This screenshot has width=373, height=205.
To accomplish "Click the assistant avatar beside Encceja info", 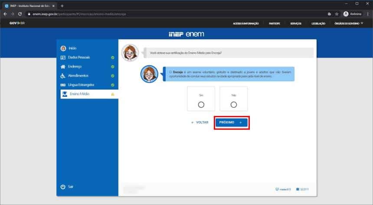I will pos(149,74).
